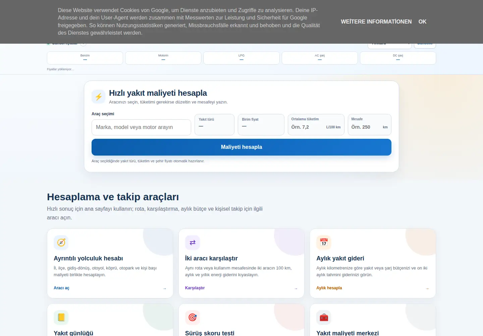Click the Mesafe km input field
This screenshot has width=483, height=336.
370,125
